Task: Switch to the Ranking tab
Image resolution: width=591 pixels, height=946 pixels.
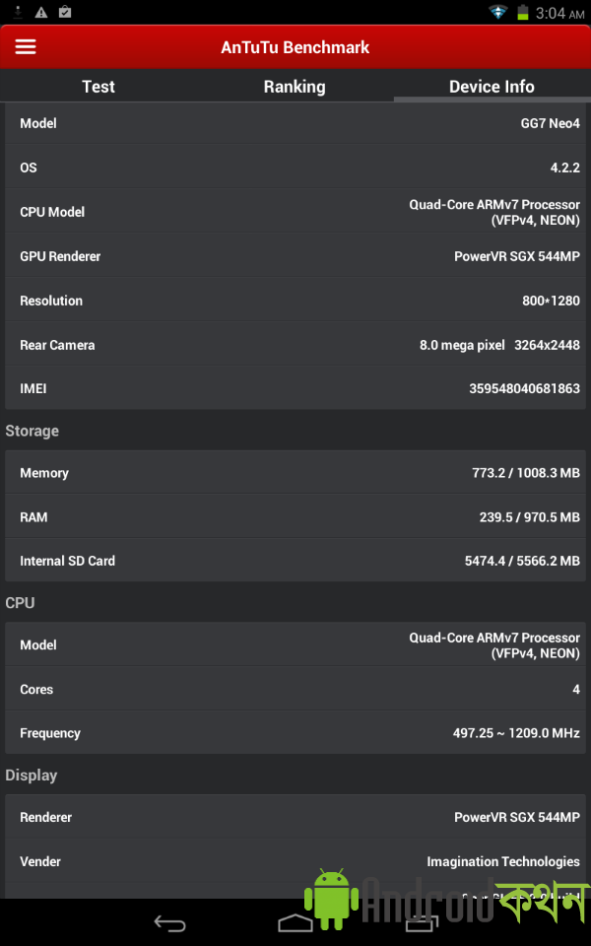Action: 295,87
